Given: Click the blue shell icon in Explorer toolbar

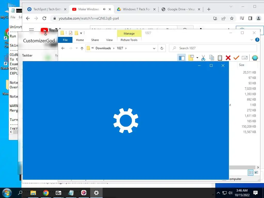Looking at the screenshot, I should [255, 58].
